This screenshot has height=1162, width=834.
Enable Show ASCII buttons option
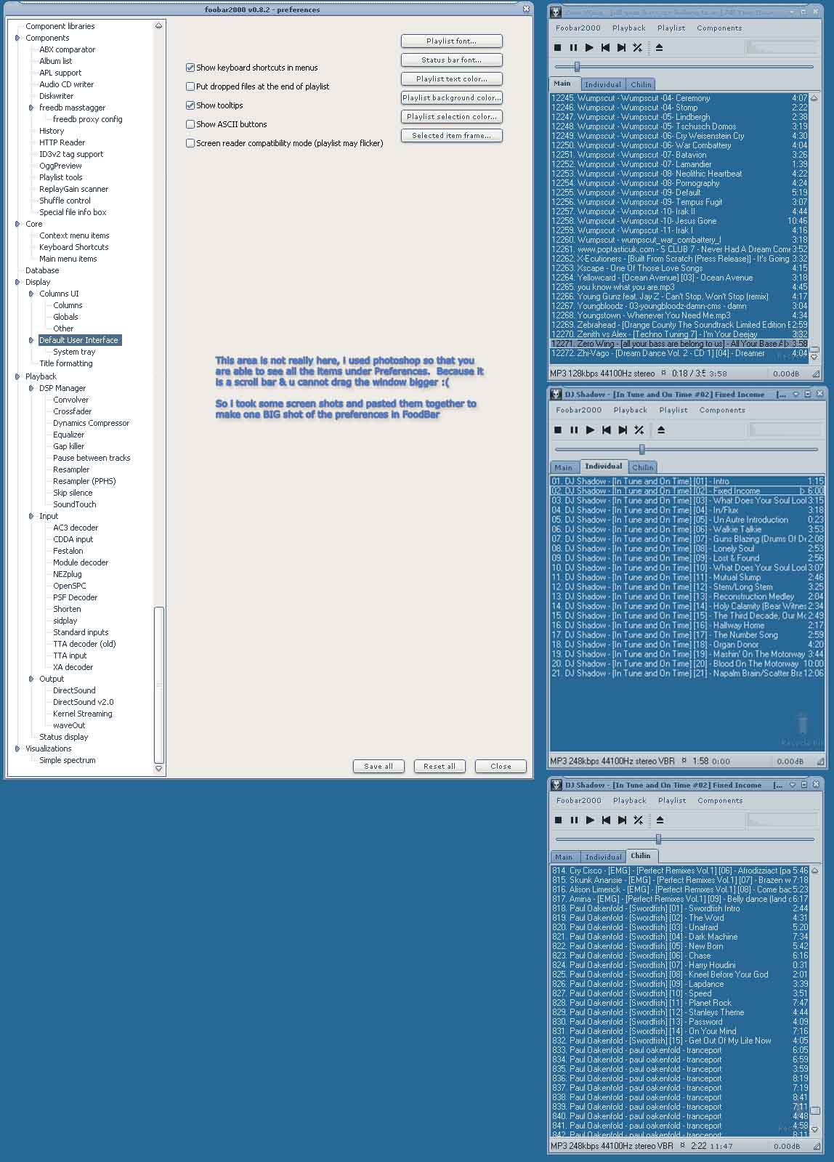tap(190, 124)
